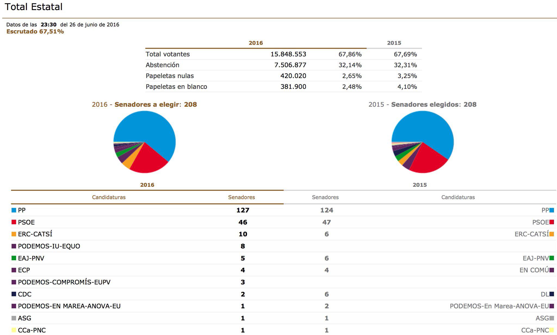Click the 2016 Senadores column header

(x=242, y=197)
